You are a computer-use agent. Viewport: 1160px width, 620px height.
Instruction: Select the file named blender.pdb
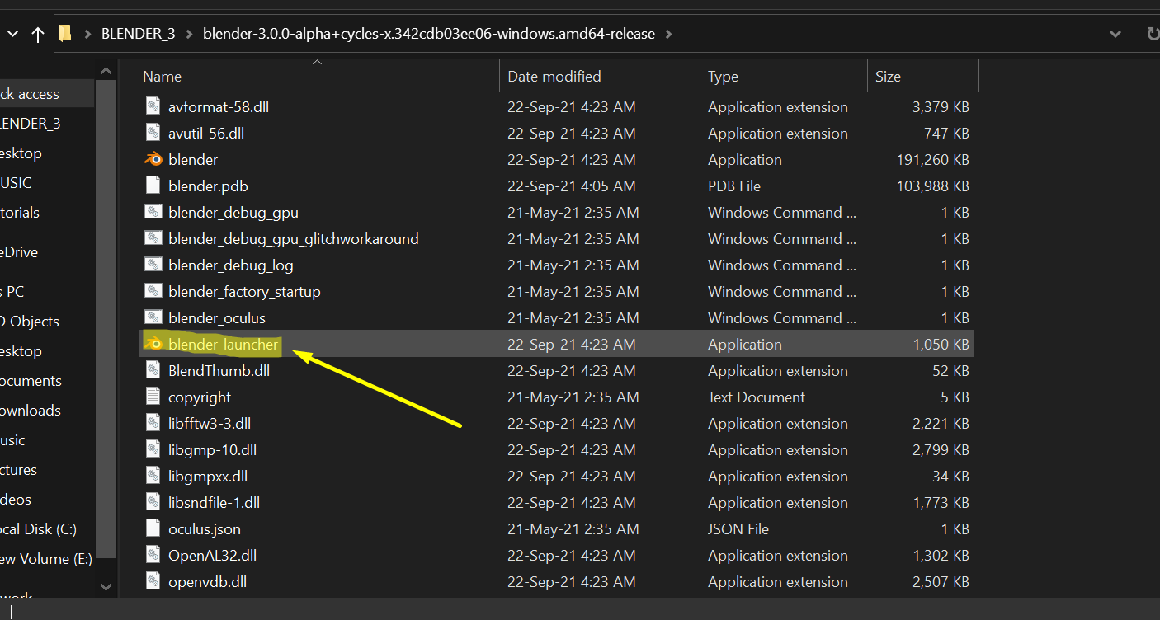[x=208, y=186]
